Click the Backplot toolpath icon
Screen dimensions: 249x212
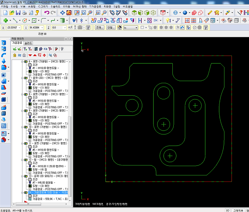(x=35, y=49)
